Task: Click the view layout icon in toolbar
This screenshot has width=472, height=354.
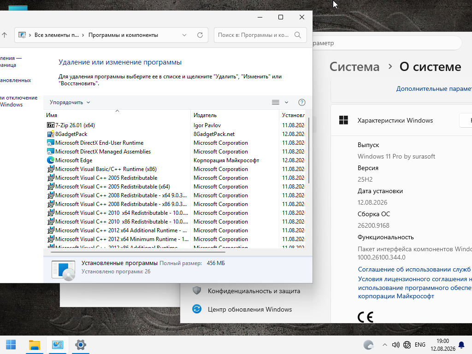Action: (x=276, y=102)
